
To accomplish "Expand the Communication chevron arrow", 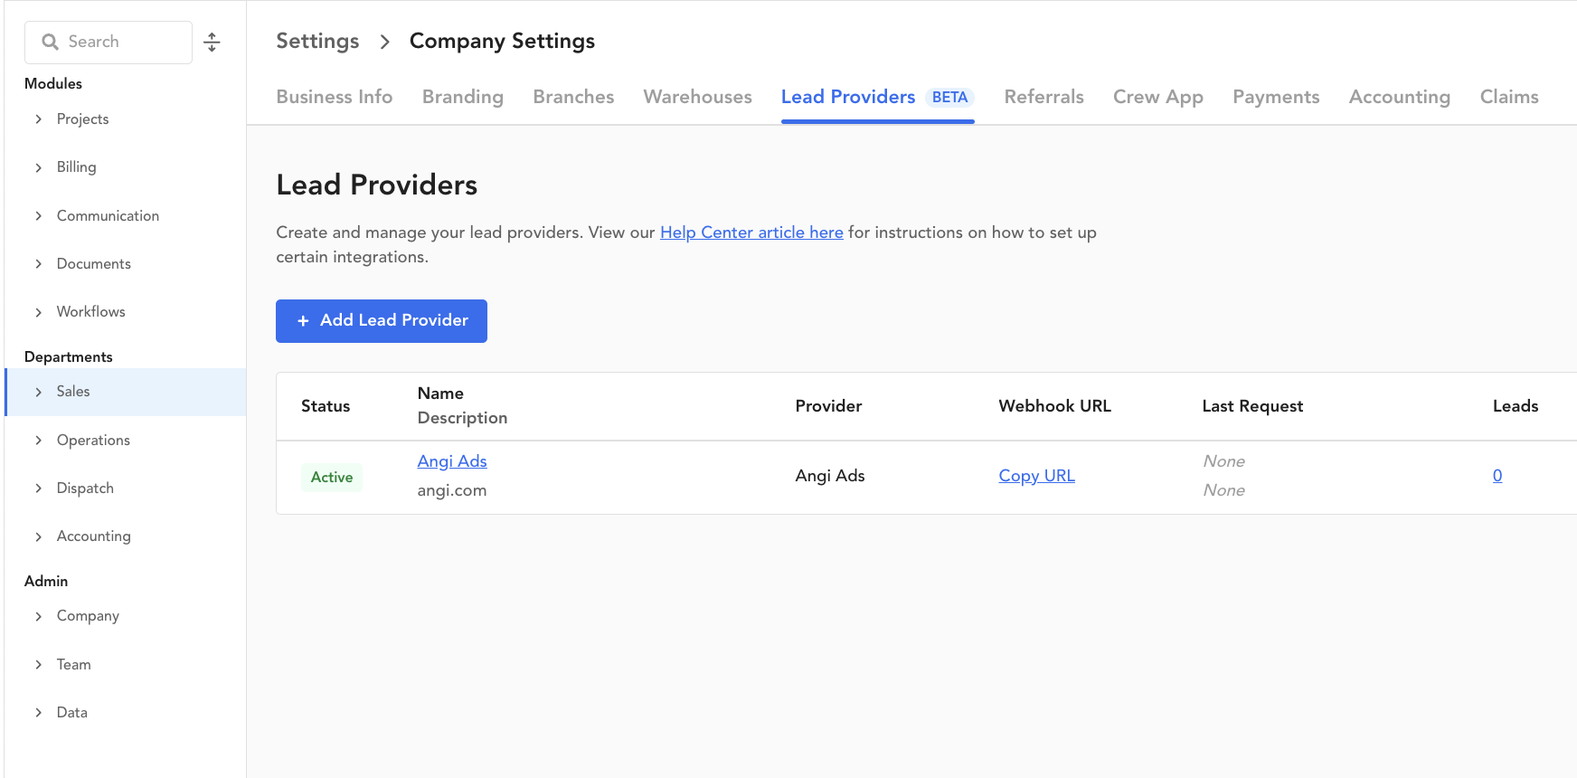I will (38, 216).
